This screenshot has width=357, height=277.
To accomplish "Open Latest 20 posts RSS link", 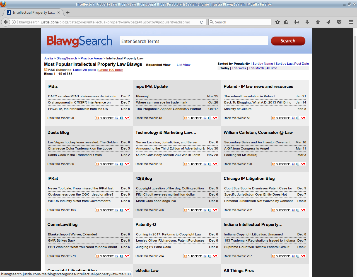I will [x=85, y=70].
